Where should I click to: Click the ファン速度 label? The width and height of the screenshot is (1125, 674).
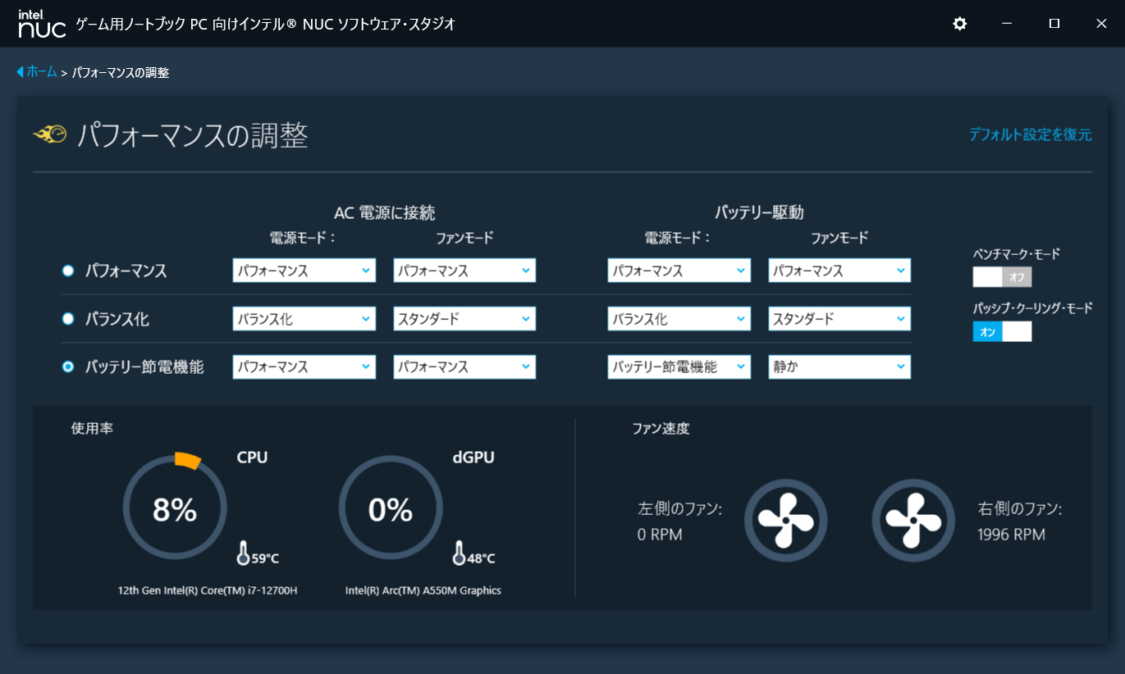661,428
